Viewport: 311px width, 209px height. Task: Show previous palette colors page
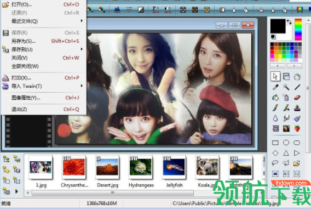pyautogui.click(x=278, y=66)
